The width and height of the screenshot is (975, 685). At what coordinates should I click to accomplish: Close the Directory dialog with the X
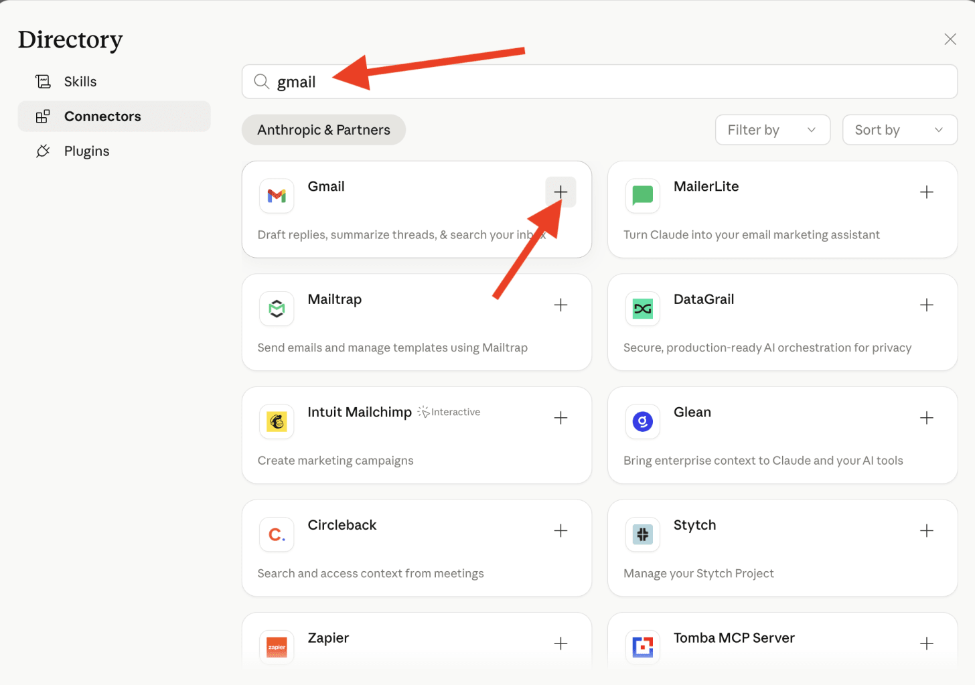tap(950, 39)
